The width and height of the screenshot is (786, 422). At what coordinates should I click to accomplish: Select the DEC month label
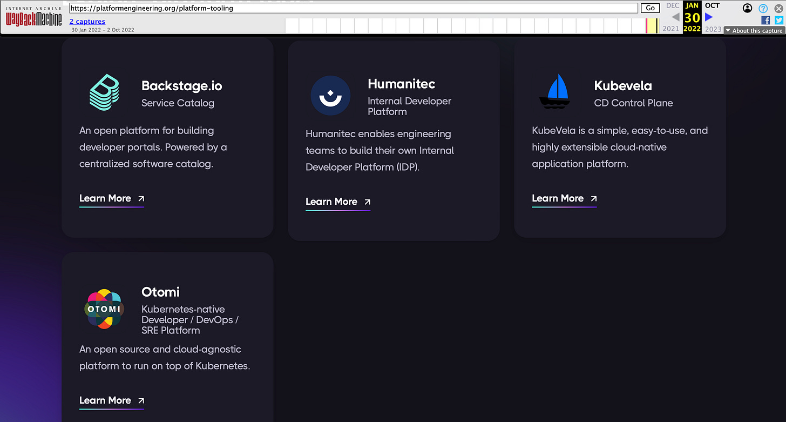click(673, 5)
